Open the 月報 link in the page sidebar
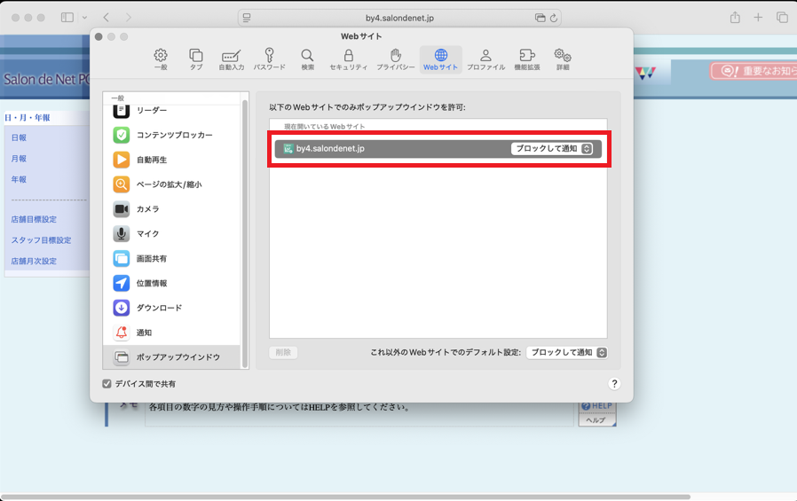 [19, 159]
